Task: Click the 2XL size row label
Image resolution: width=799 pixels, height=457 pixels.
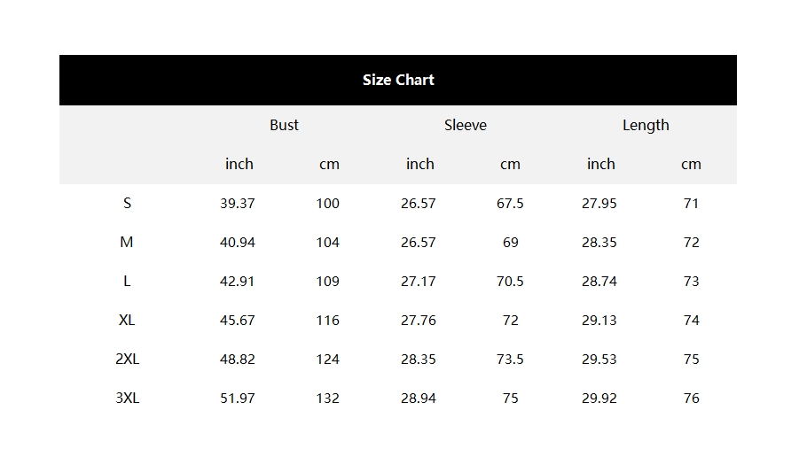Action: tap(127, 360)
